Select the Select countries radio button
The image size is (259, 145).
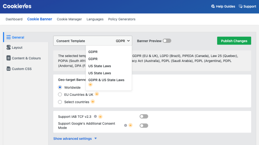[60, 102]
